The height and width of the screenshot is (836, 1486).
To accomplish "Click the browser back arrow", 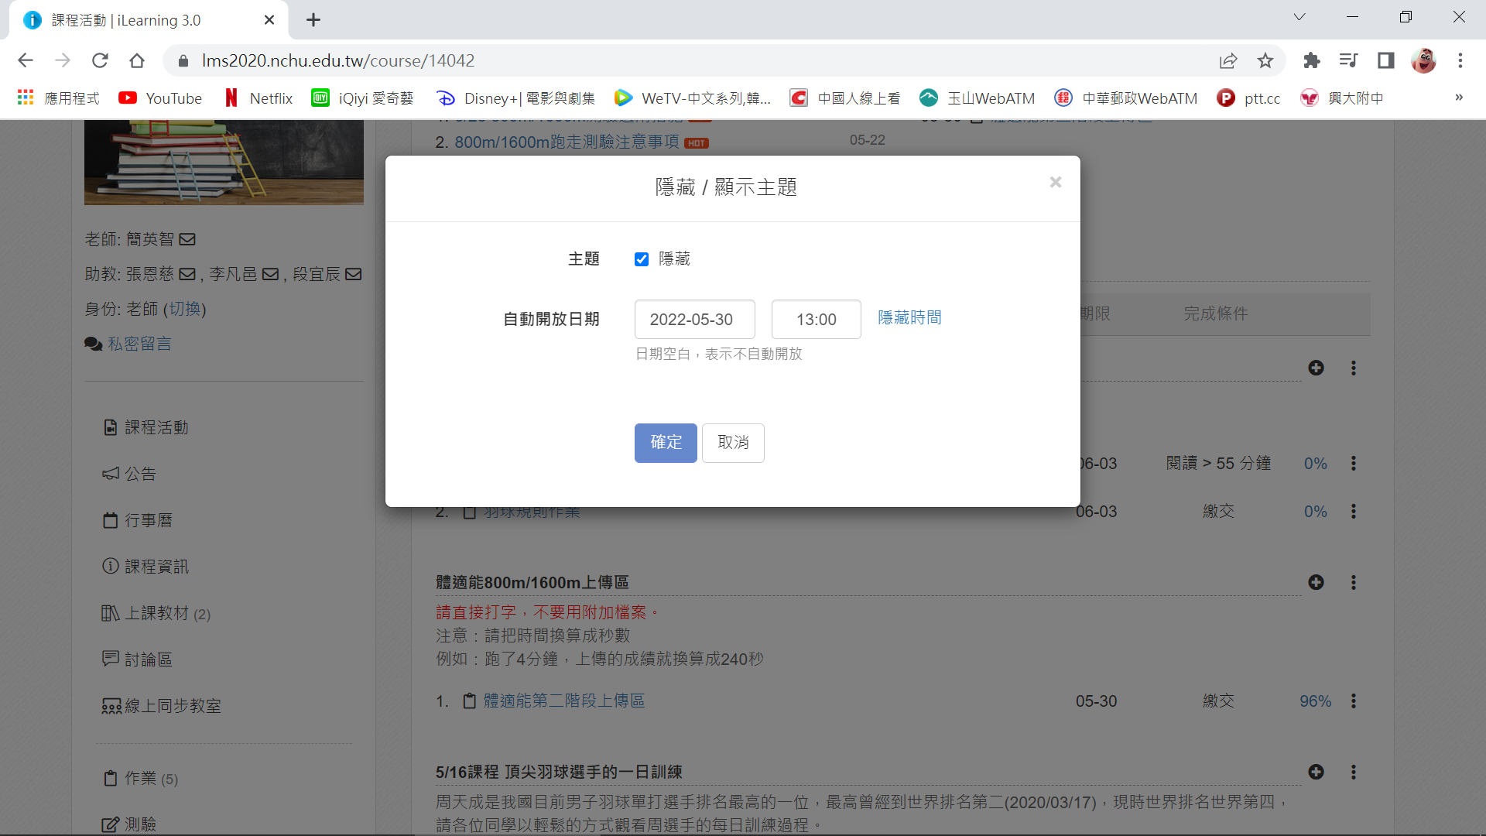I will click(x=26, y=60).
